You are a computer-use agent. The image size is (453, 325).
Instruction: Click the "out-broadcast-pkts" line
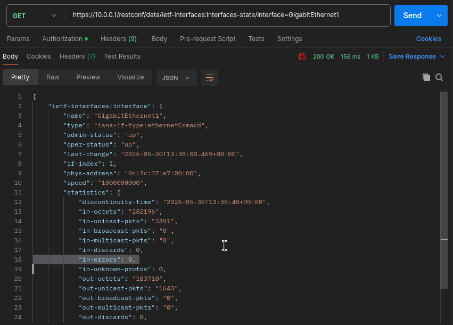pos(128,297)
